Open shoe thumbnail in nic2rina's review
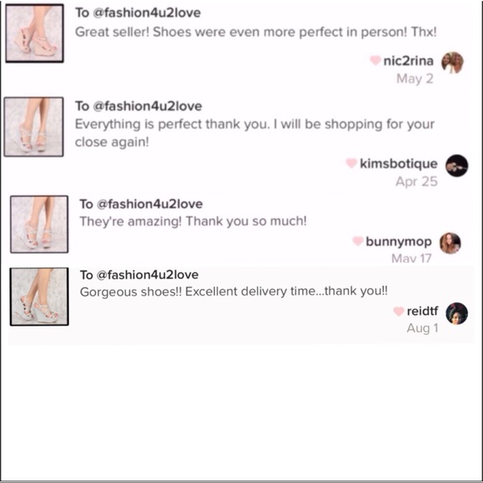This screenshot has height=483, width=483. point(34,33)
